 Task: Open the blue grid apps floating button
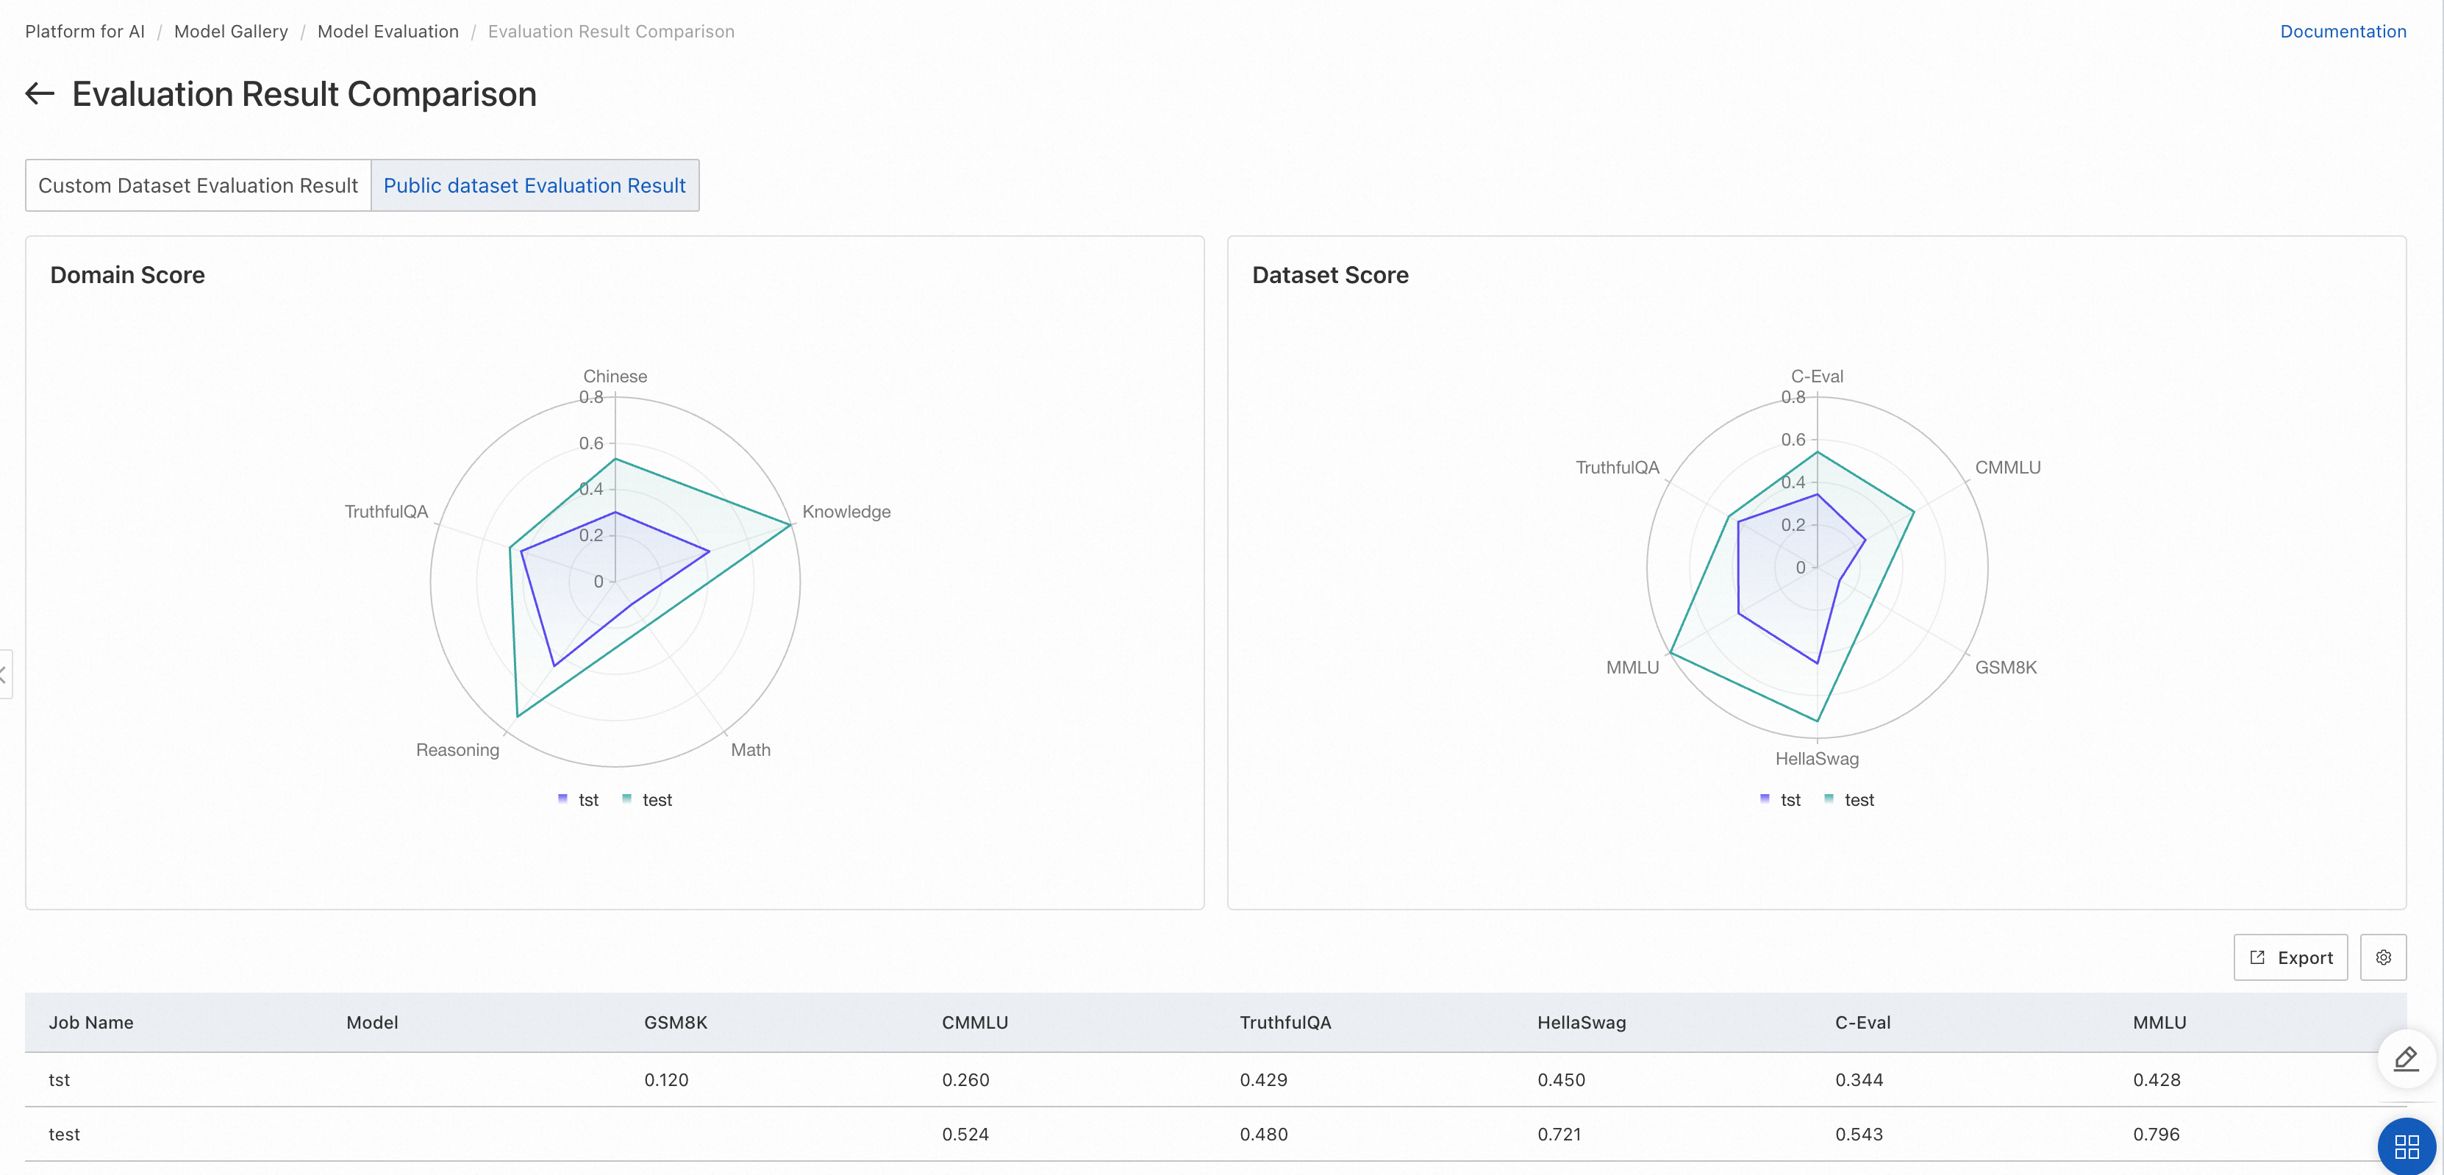2407,1146
